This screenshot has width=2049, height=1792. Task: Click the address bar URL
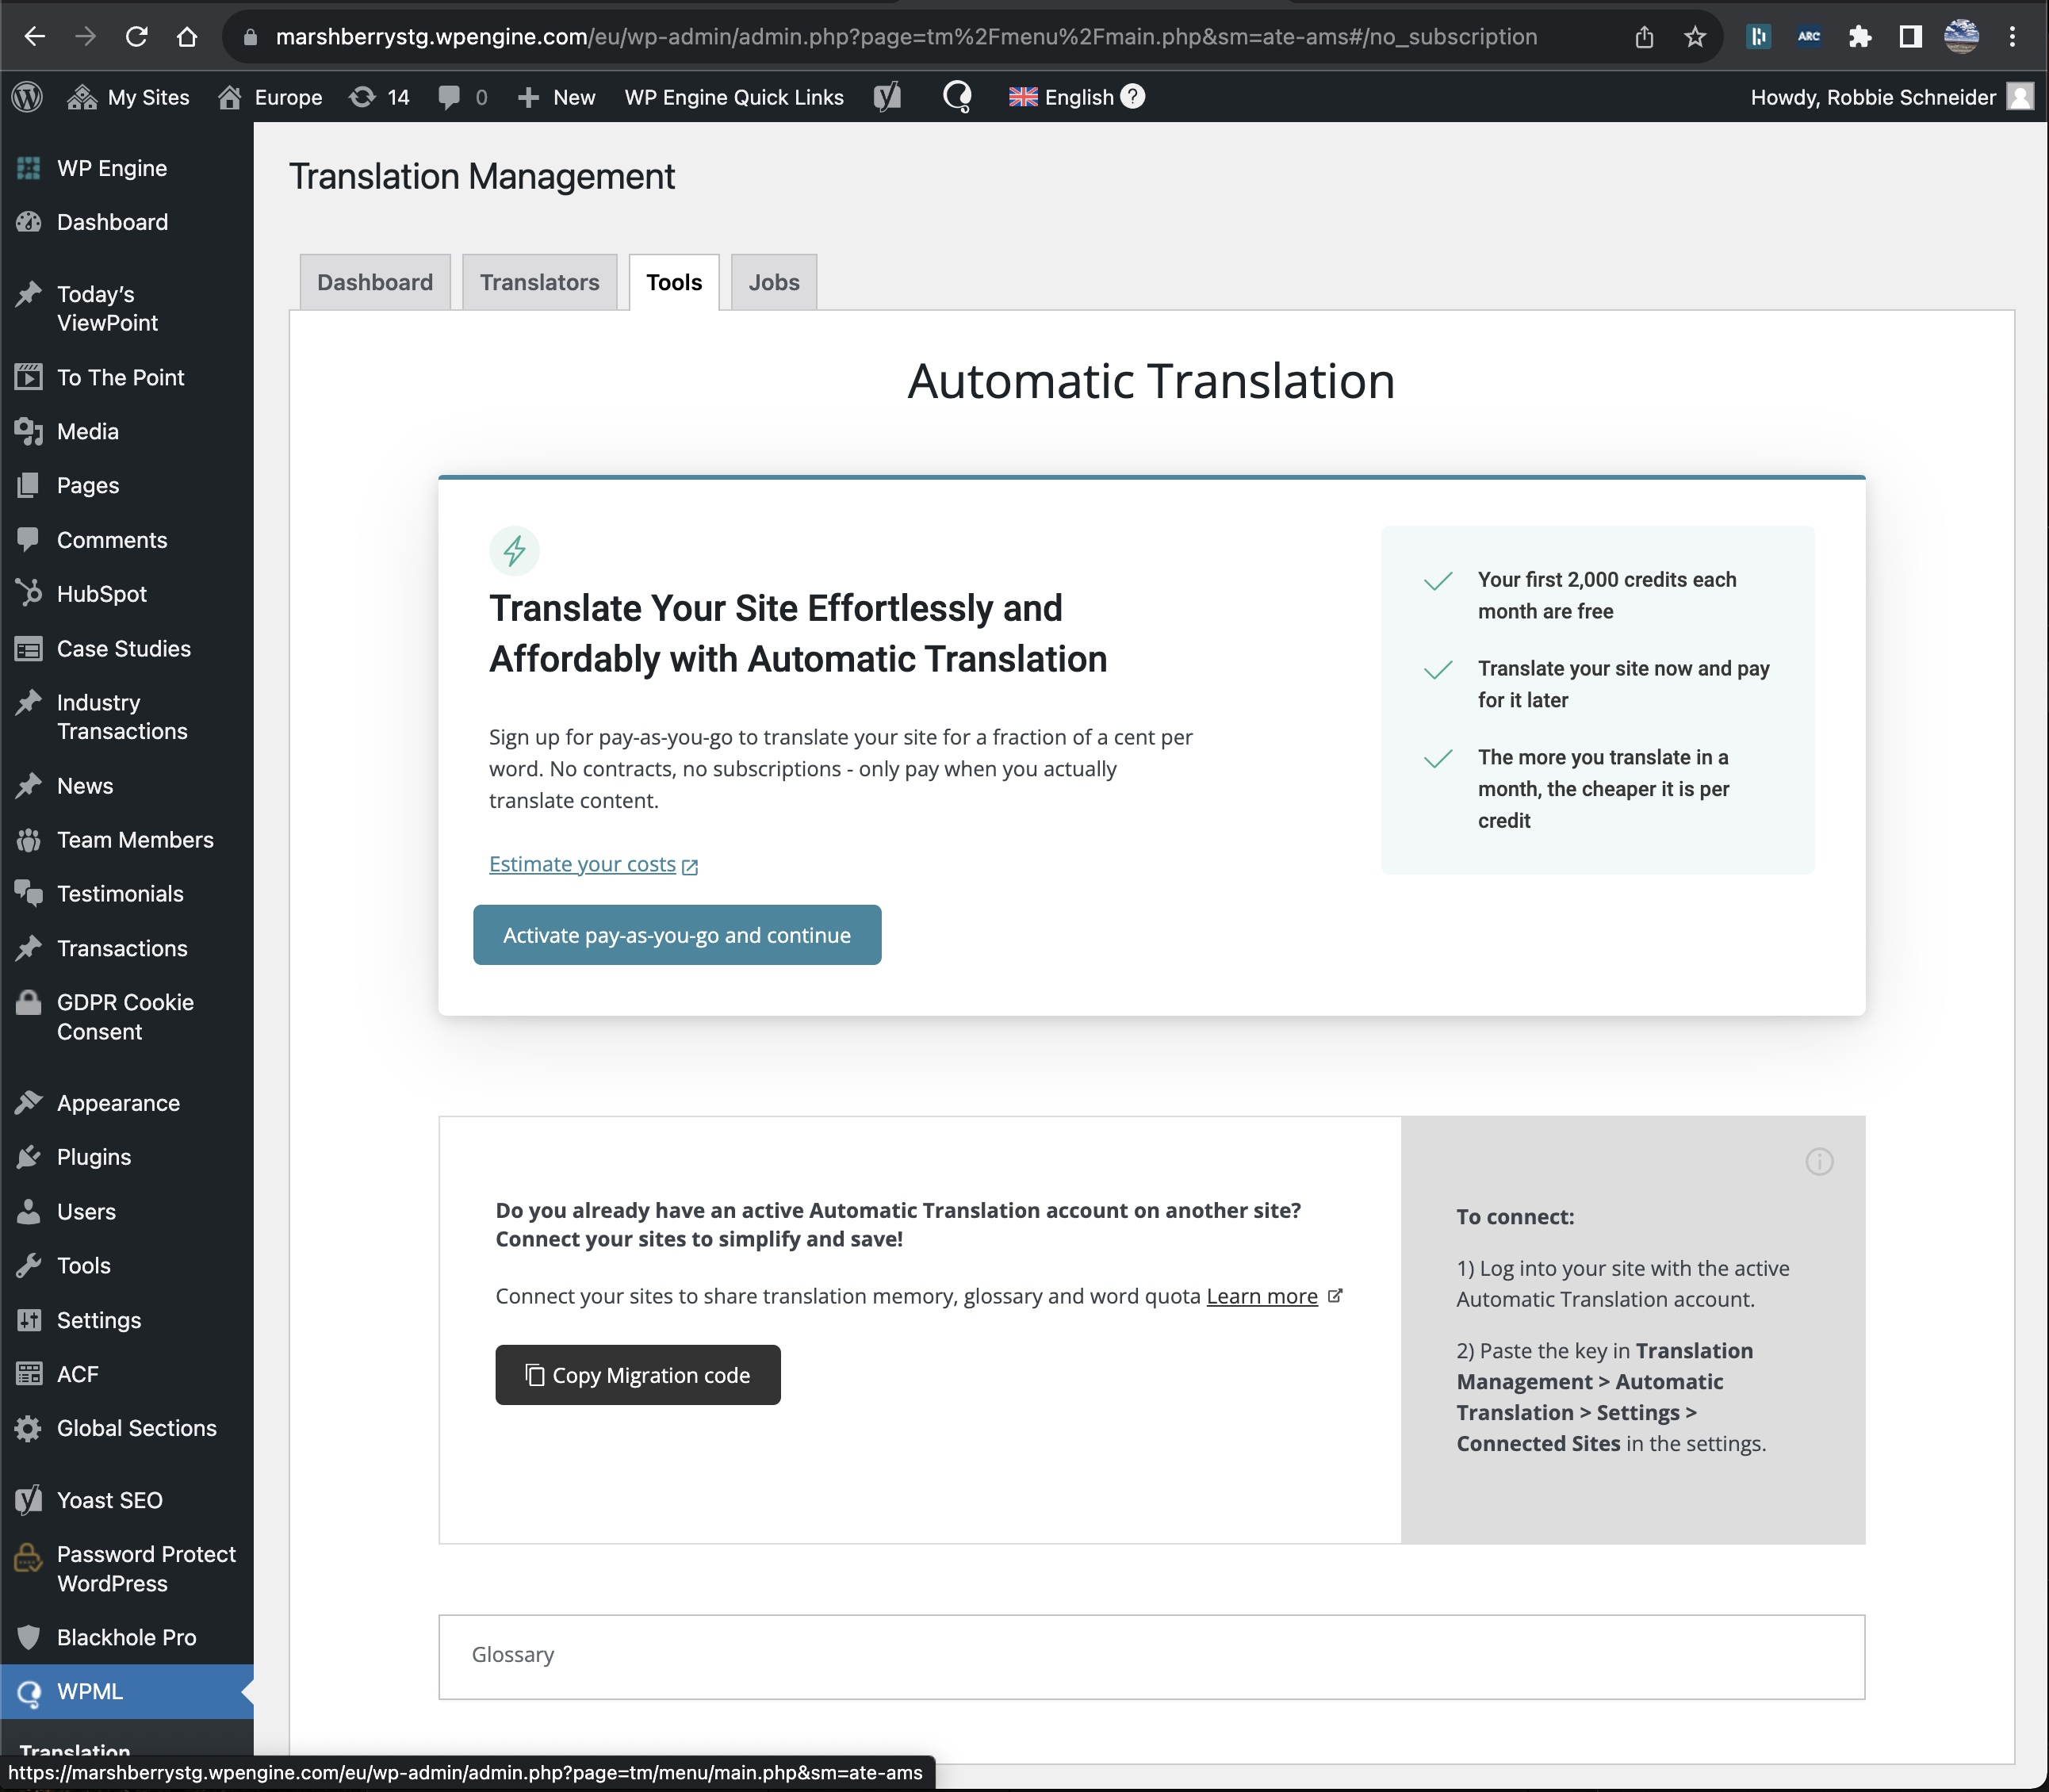point(906,37)
